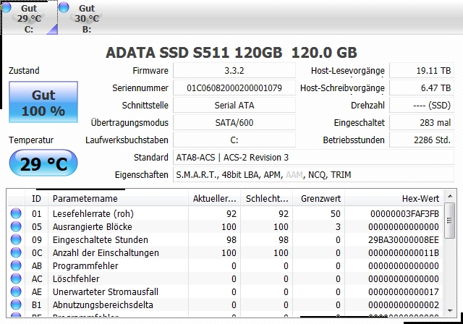This screenshot has width=463, height=324.
Task: Click hex value 0000000000011B
Action: point(404,253)
